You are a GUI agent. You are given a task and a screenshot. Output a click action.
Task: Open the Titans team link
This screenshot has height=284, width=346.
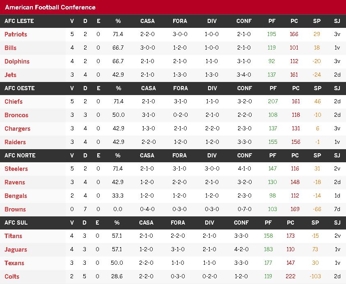[x=13, y=236]
